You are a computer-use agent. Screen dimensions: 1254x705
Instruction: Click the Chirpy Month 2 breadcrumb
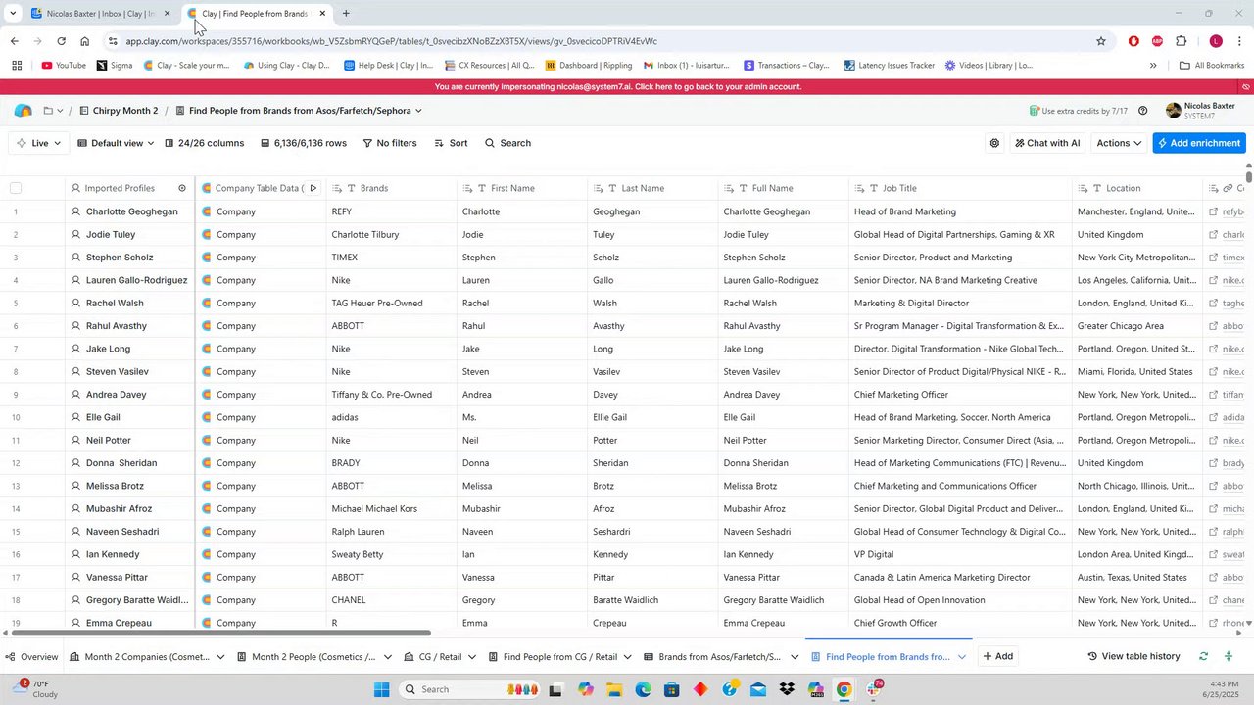coord(118,111)
